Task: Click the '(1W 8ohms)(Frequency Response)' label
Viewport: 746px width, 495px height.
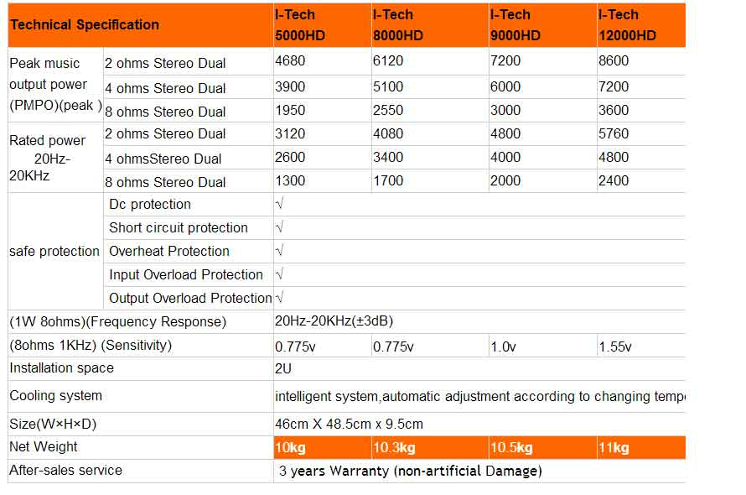Action: coord(118,322)
